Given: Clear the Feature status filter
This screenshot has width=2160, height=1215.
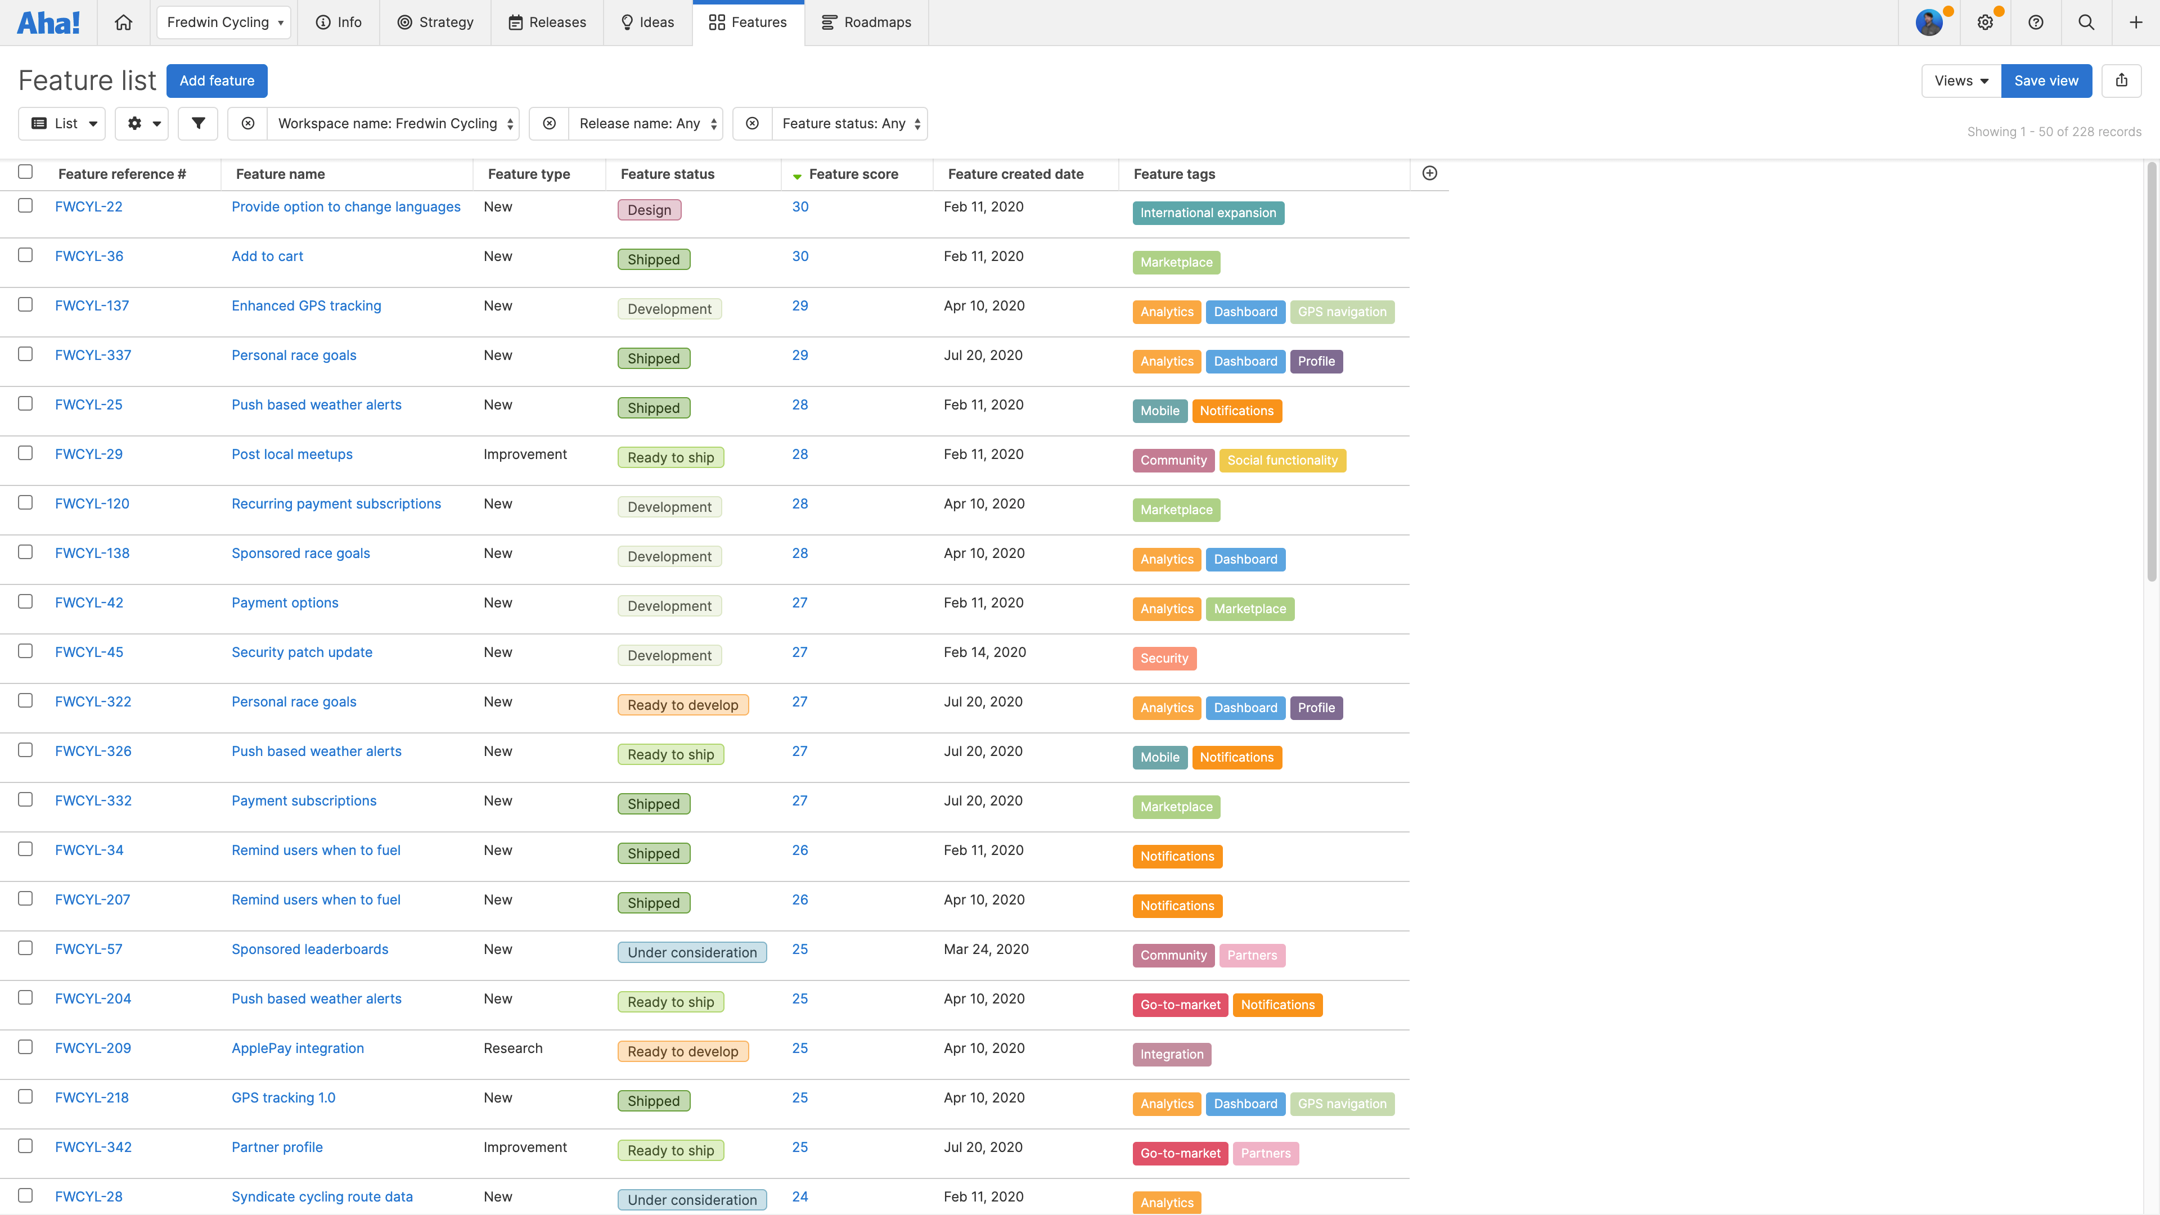Looking at the screenshot, I should coord(752,123).
